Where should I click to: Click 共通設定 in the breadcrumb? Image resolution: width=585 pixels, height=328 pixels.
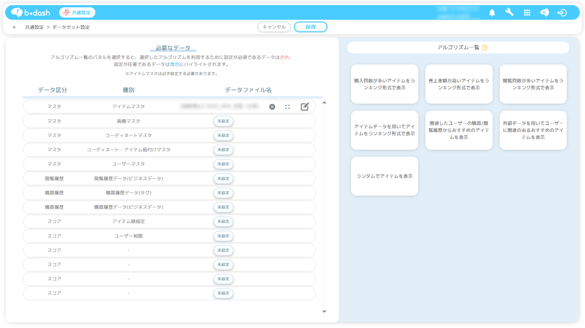click(34, 27)
